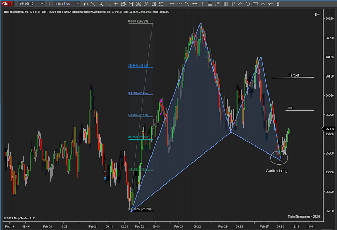Screen dimensions: 337x230
Task: Open the chart Properties list icon
Action: pos(161,4)
